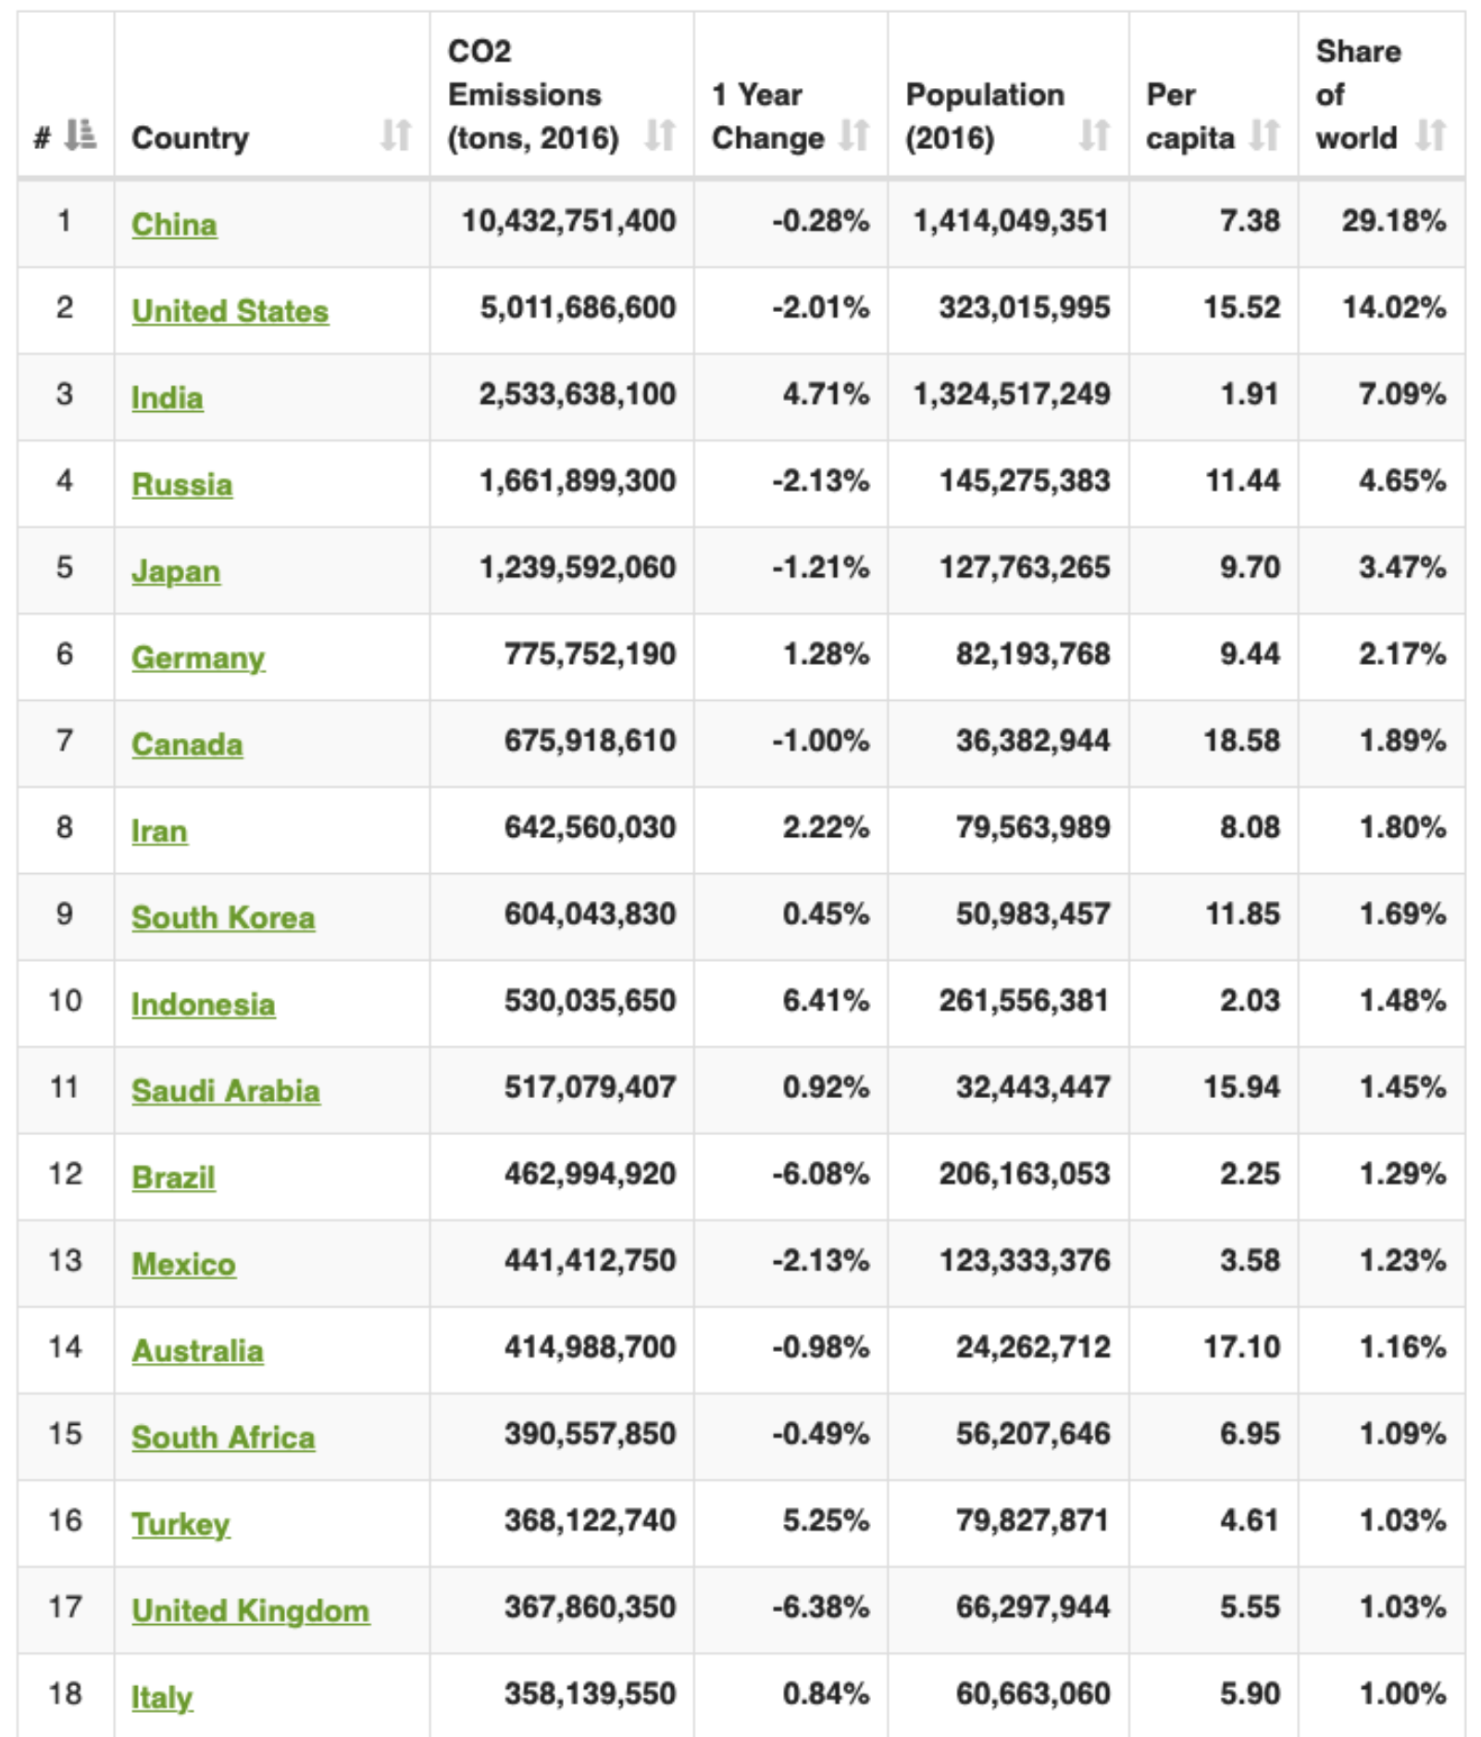Sort by Share of world arrows
1481x1737 pixels.
[x=1431, y=135]
